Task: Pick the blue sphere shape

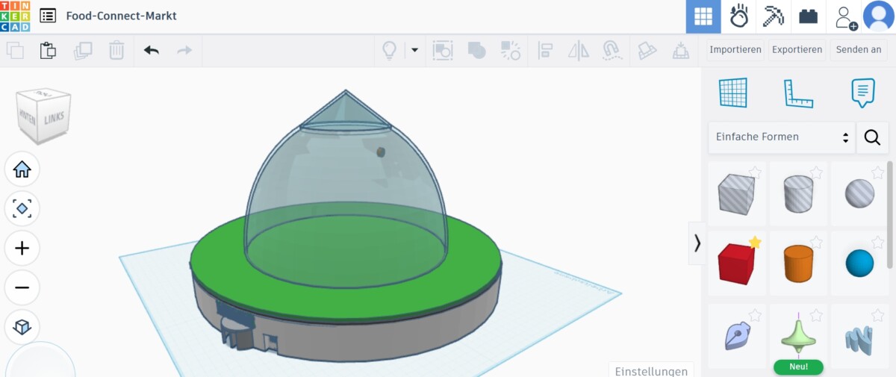Action: (859, 264)
